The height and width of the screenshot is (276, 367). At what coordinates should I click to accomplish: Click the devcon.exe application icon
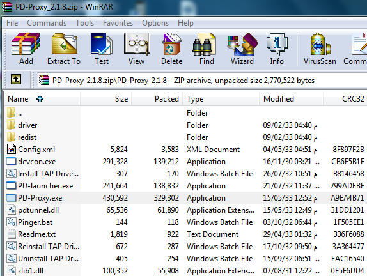[12, 162]
